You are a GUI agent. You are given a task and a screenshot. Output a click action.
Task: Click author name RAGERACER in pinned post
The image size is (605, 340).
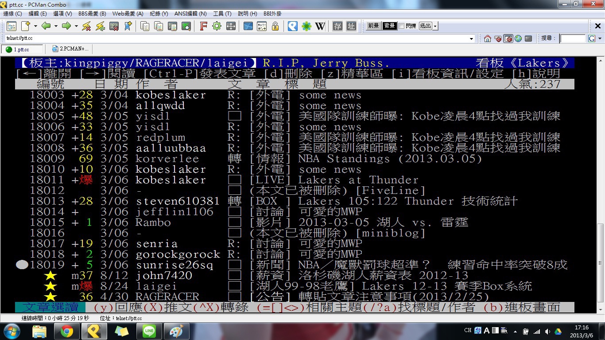pyautogui.click(x=167, y=297)
